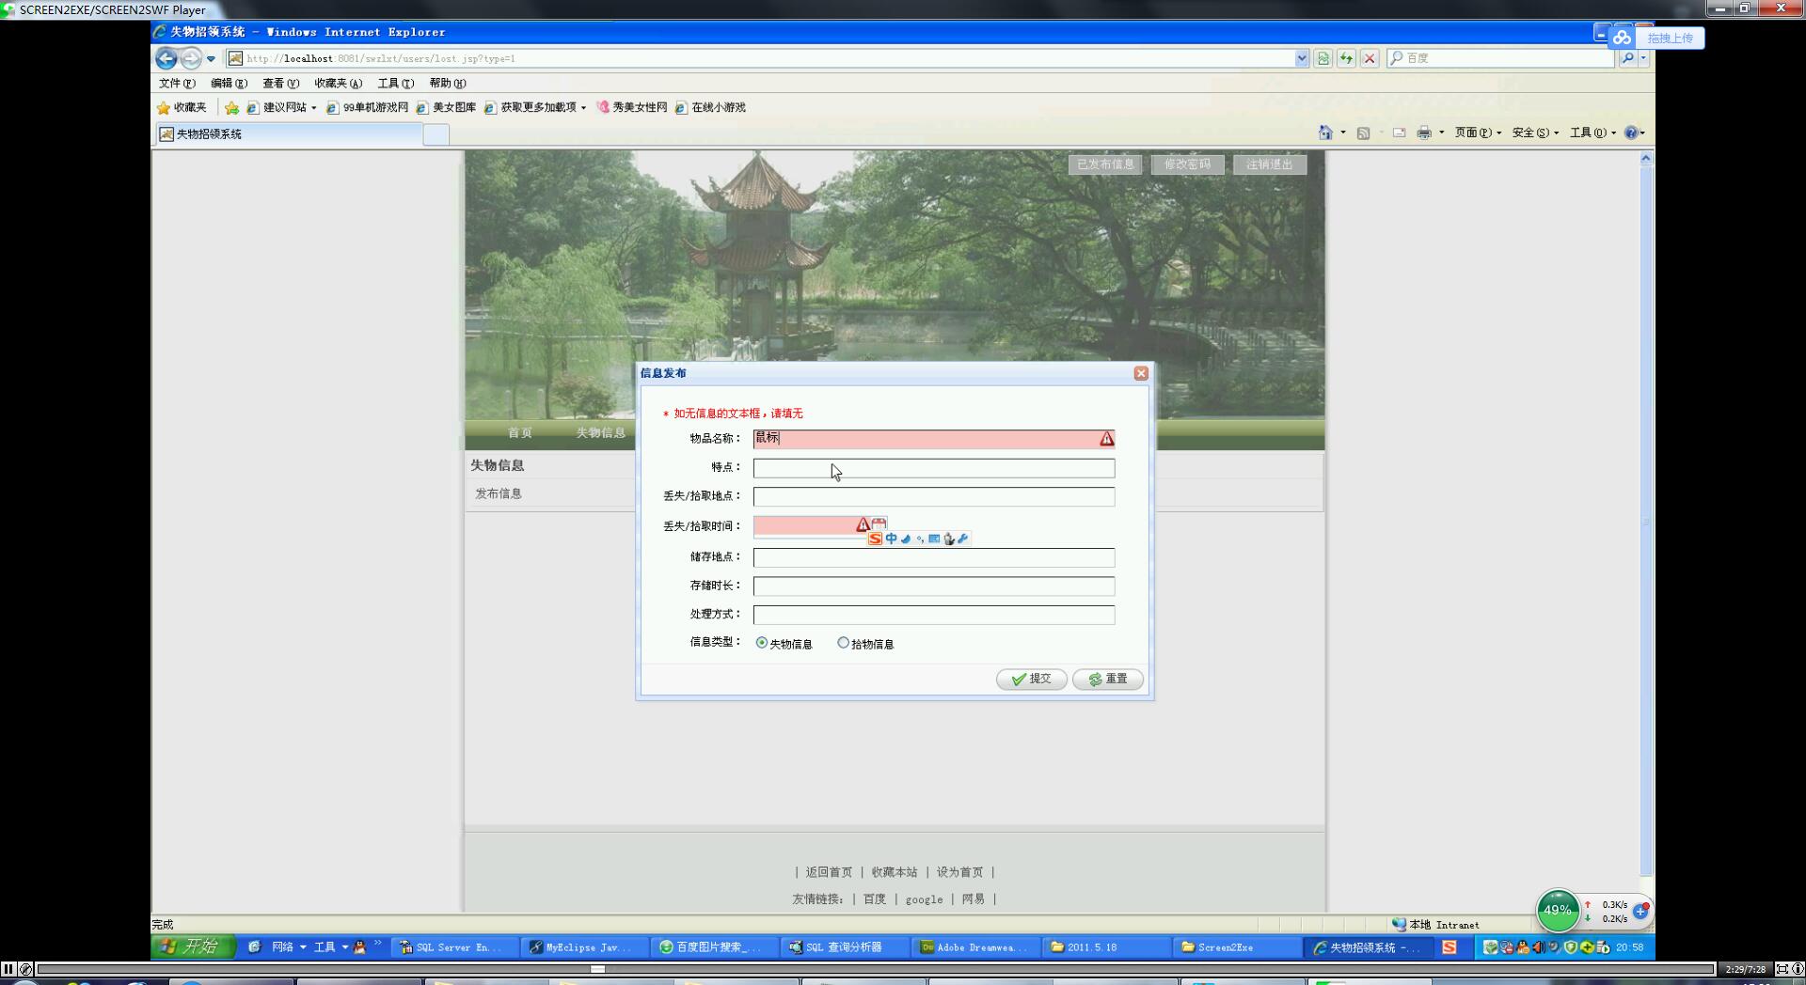Click the add-to-favorites-bar star icon
This screenshot has height=985, width=1806.
click(231, 107)
